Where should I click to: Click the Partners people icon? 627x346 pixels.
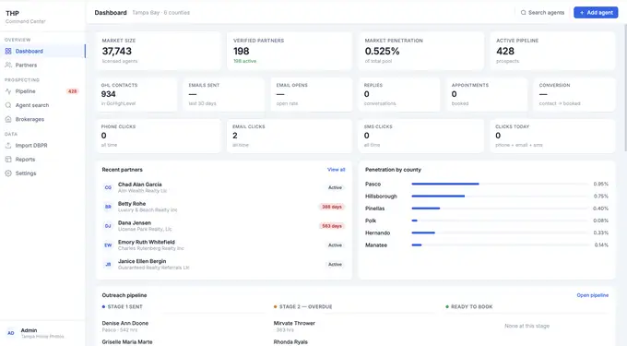pos(8,65)
